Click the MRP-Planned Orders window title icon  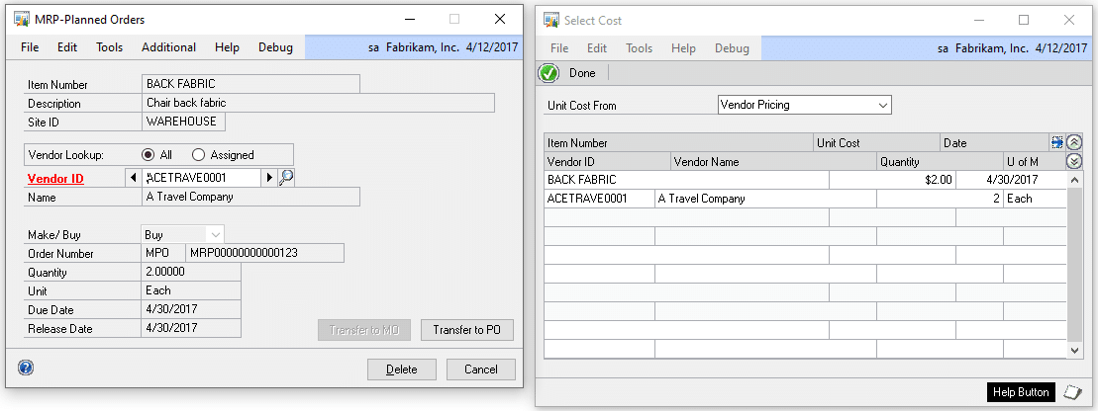pyautogui.click(x=21, y=20)
